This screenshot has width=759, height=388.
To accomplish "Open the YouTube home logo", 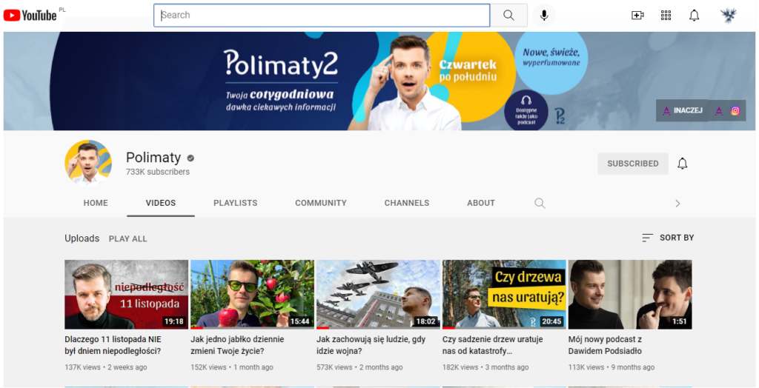I will point(30,16).
